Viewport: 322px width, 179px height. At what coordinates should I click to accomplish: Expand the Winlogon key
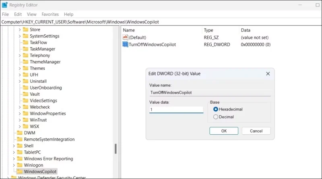[x=14, y=165]
